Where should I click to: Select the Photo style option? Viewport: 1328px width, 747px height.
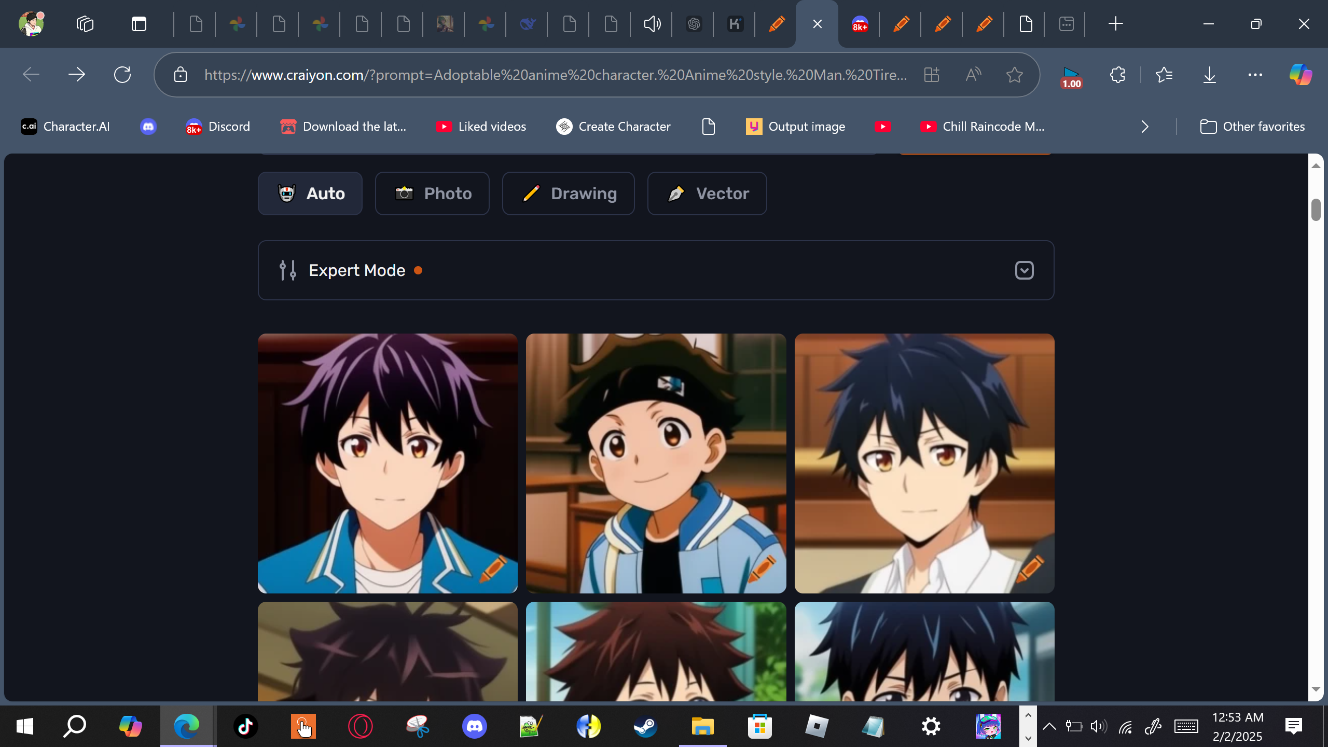click(x=432, y=193)
